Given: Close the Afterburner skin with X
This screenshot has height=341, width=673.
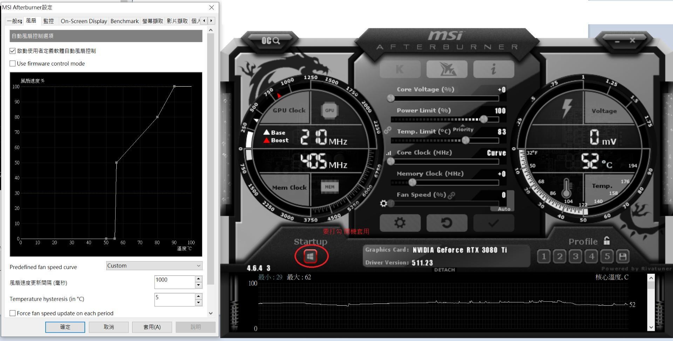Looking at the screenshot, I should point(632,41).
